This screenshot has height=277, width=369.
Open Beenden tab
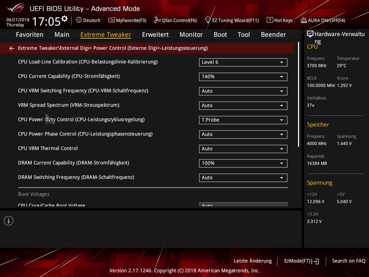pyautogui.click(x=274, y=35)
